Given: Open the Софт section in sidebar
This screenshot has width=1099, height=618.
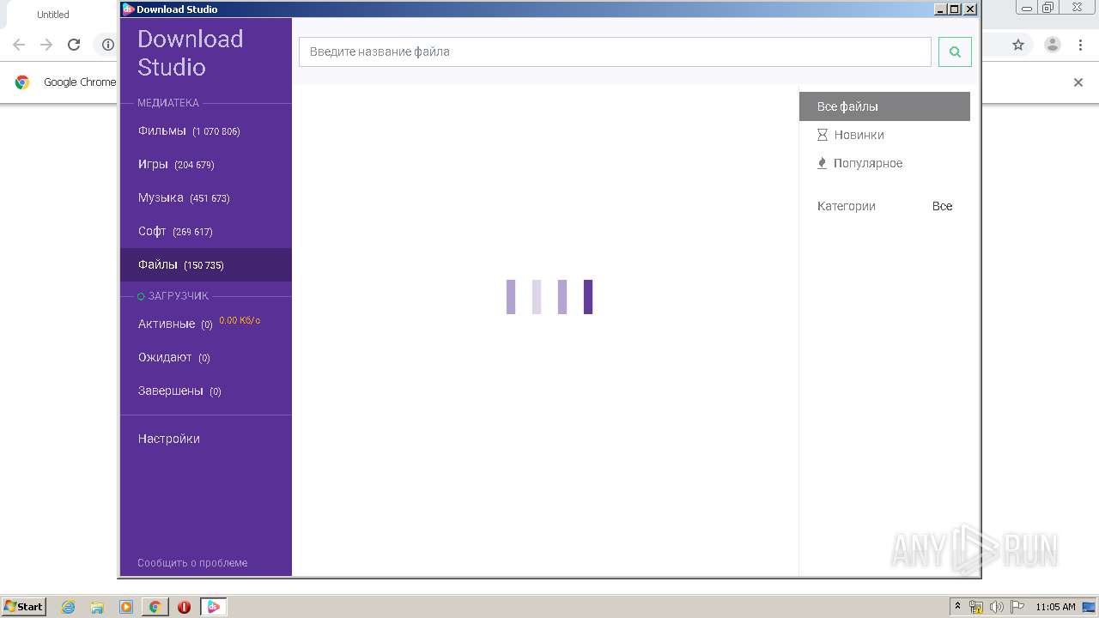Looking at the screenshot, I should 206,232.
